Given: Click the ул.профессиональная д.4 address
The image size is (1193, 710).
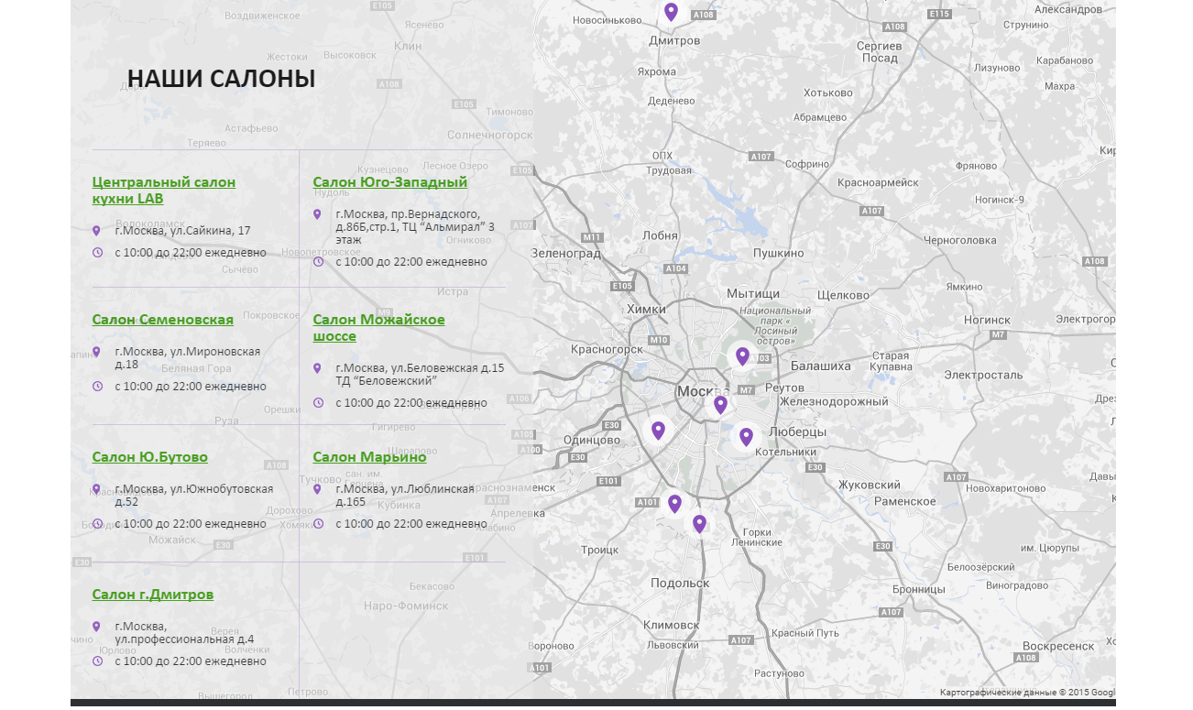Looking at the screenshot, I should pyautogui.click(x=184, y=632).
